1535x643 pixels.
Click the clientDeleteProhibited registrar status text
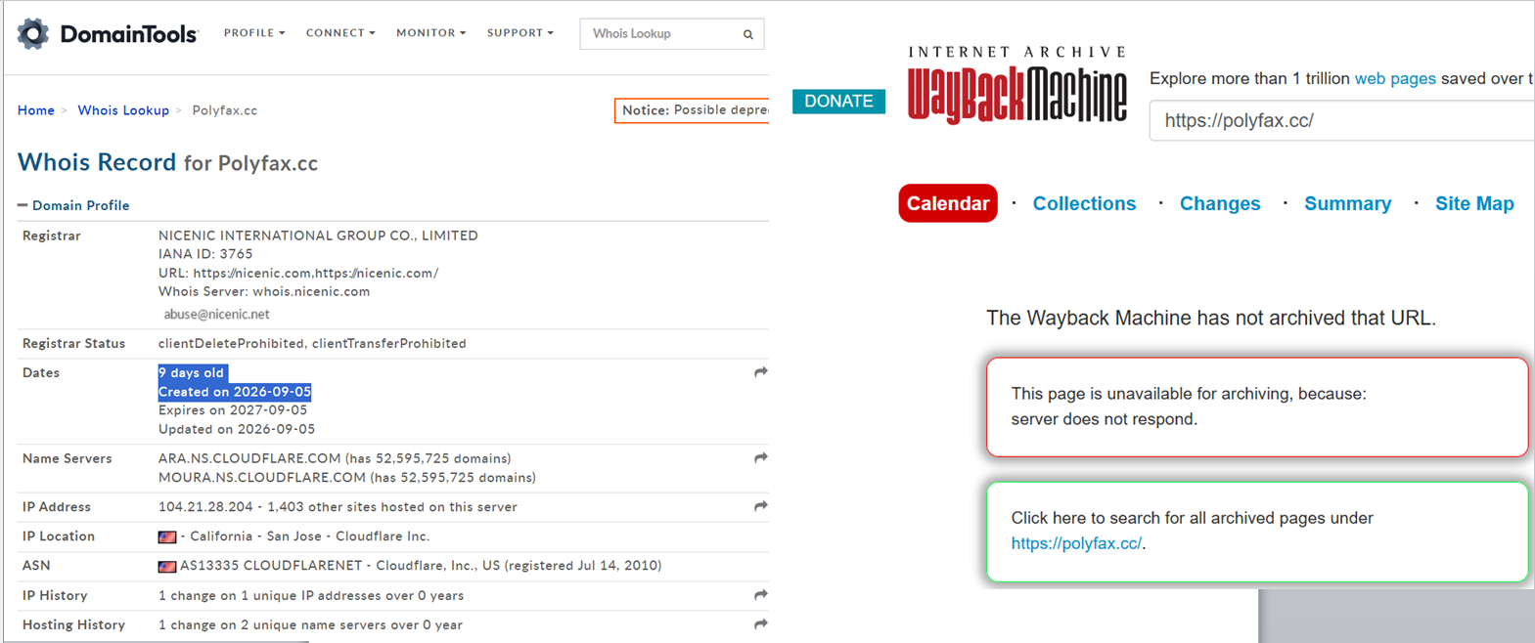(x=231, y=344)
